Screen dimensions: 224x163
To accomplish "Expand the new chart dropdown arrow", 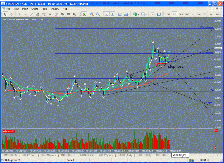I will pos(138,14).
